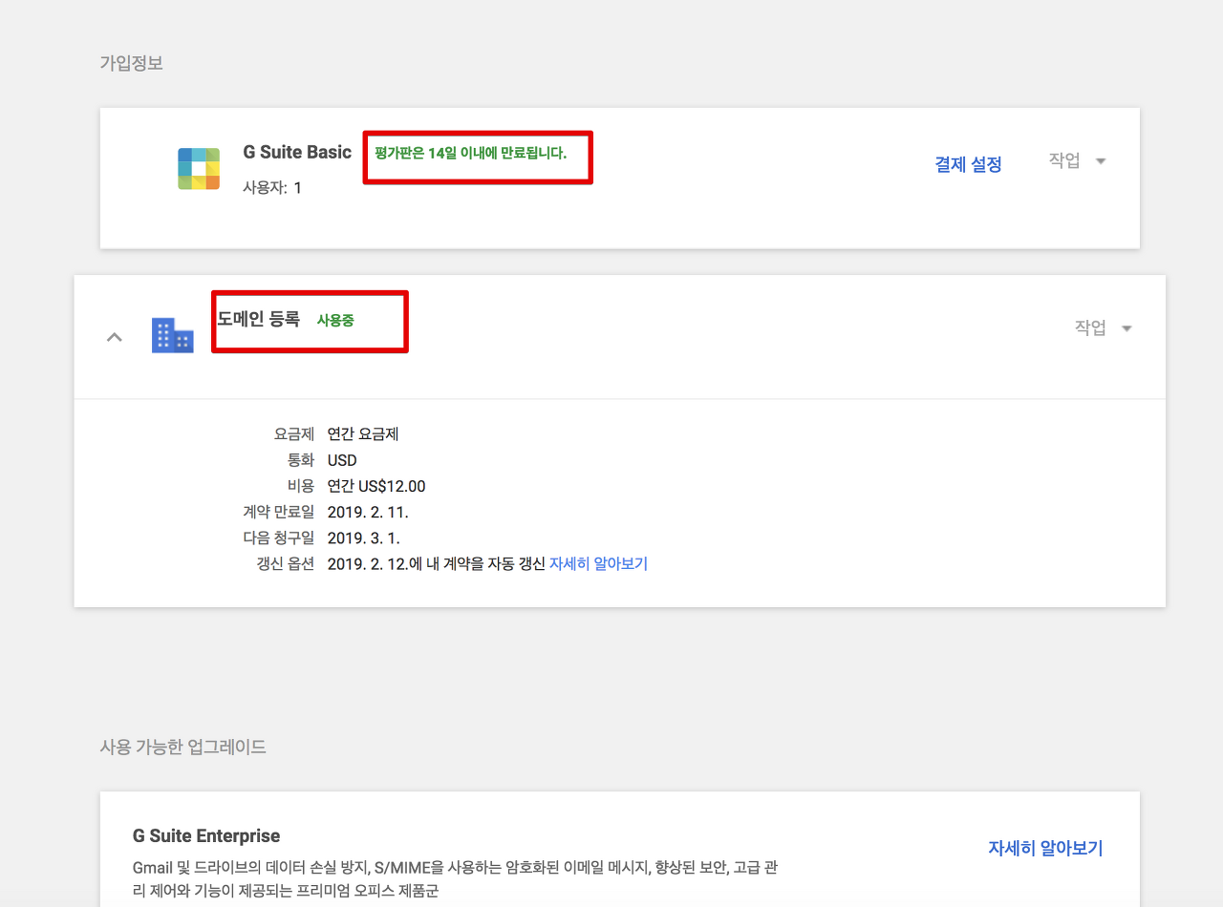1223x907 pixels.
Task: Click the 사용자: 1 text
Action: [272, 187]
